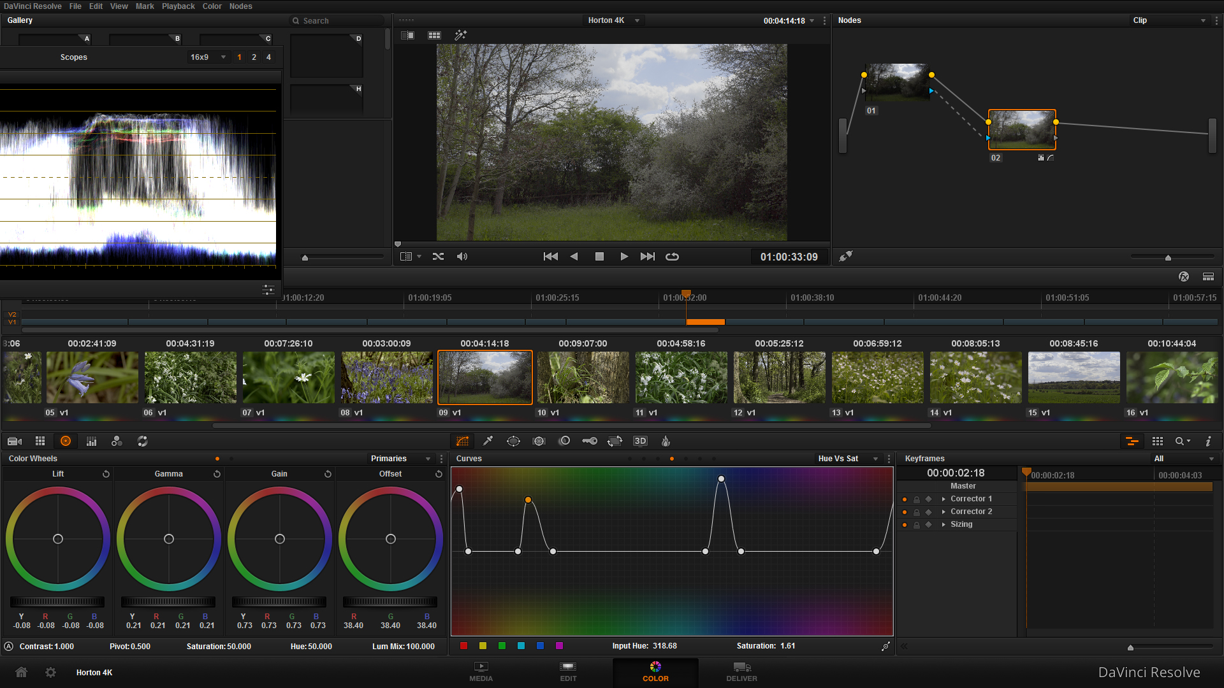
Task: Open the Power Window palette
Action: click(513, 441)
